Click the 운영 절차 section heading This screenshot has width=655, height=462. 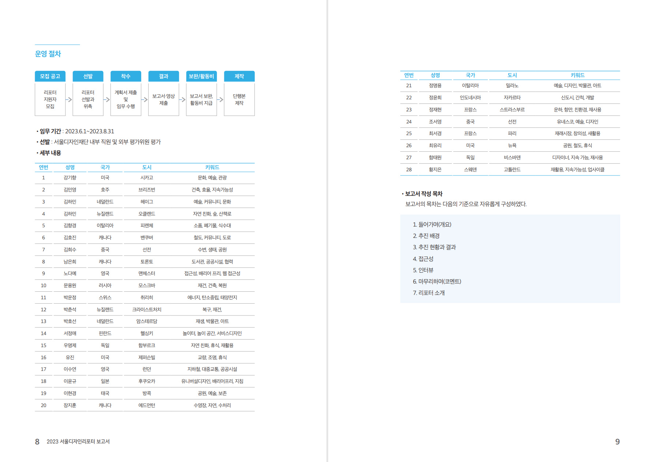click(x=48, y=54)
